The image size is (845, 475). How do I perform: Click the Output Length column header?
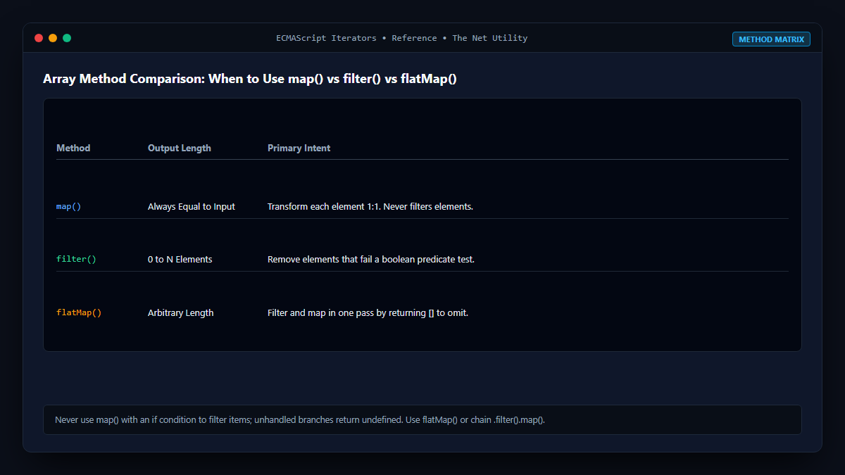(180, 148)
